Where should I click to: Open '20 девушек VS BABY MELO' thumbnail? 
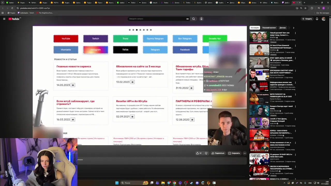[x=259, y=159]
